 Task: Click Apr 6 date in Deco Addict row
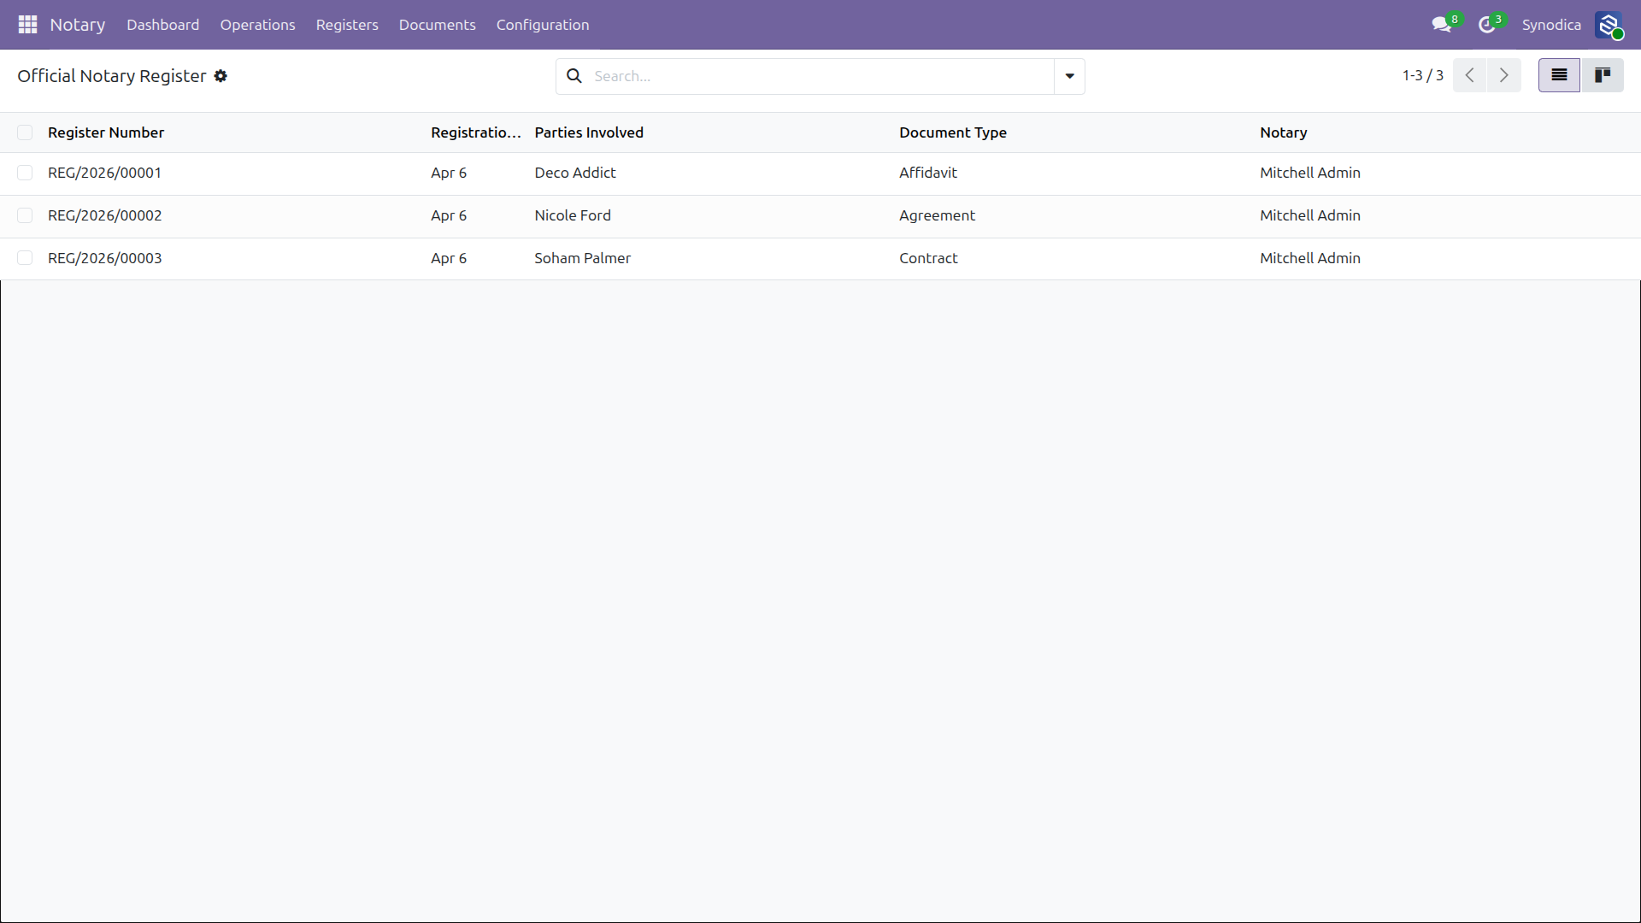[x=449, y=173]
